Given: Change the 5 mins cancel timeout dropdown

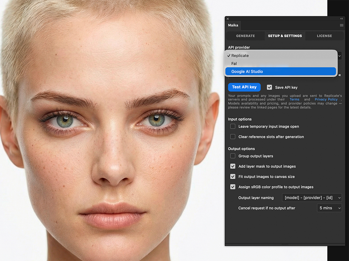Looking at the screenshot, I should [329, 208].
